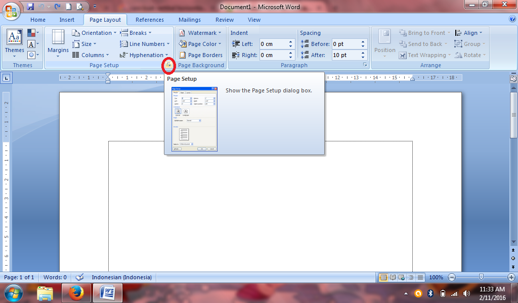Switch to the Insert tab

(x=67, y=20)
